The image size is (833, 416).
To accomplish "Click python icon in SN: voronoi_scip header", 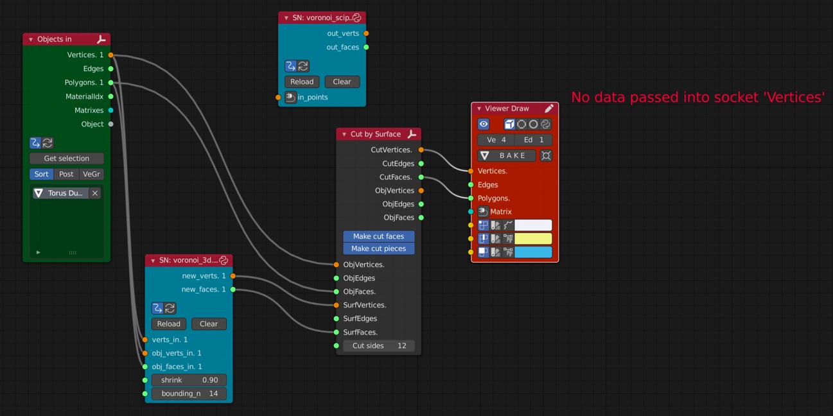I will click(x=356, y=18).
